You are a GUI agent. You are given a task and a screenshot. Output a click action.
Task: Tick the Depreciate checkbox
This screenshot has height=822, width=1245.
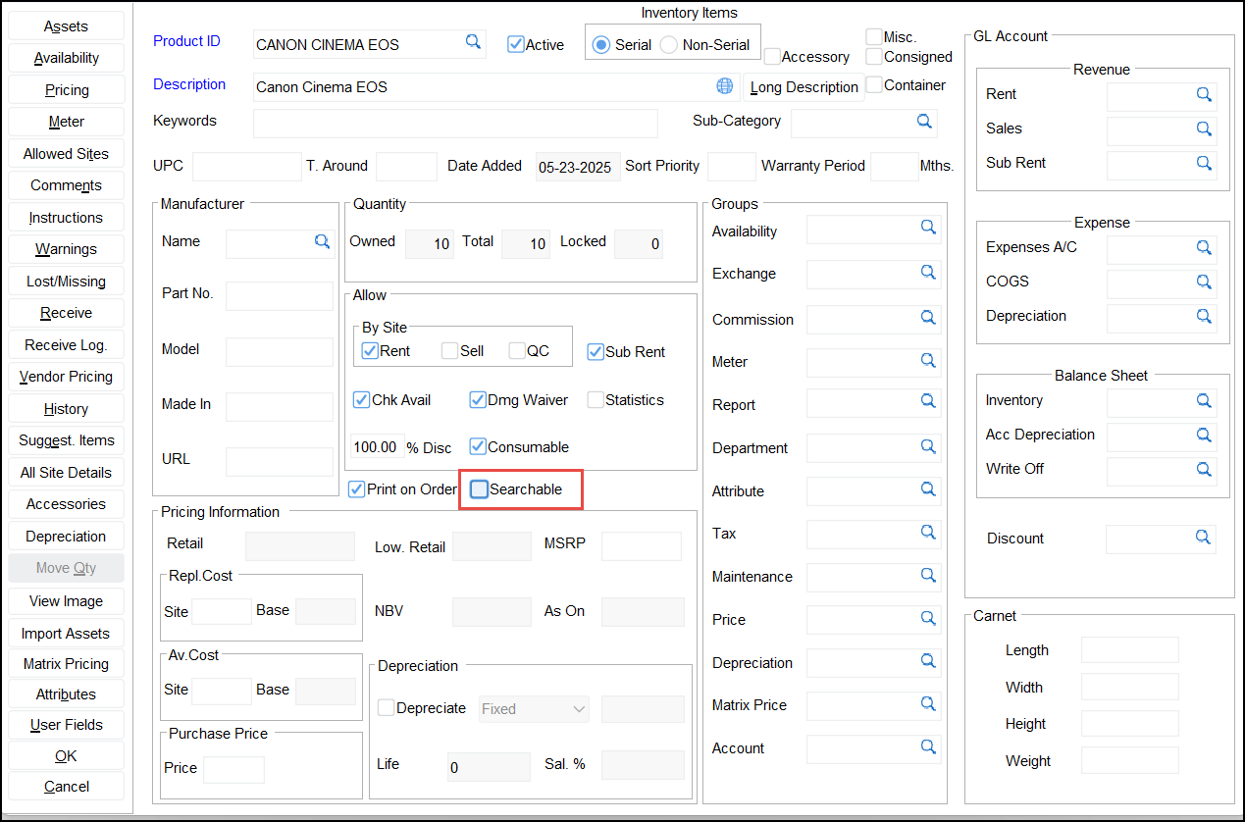click(387, 708)
